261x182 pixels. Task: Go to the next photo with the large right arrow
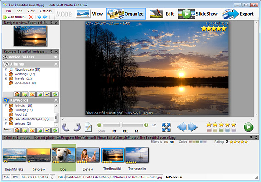[193, 127]
